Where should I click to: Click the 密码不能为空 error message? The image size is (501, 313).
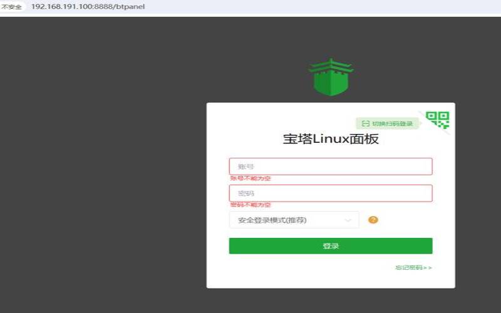tap(250, 205)
